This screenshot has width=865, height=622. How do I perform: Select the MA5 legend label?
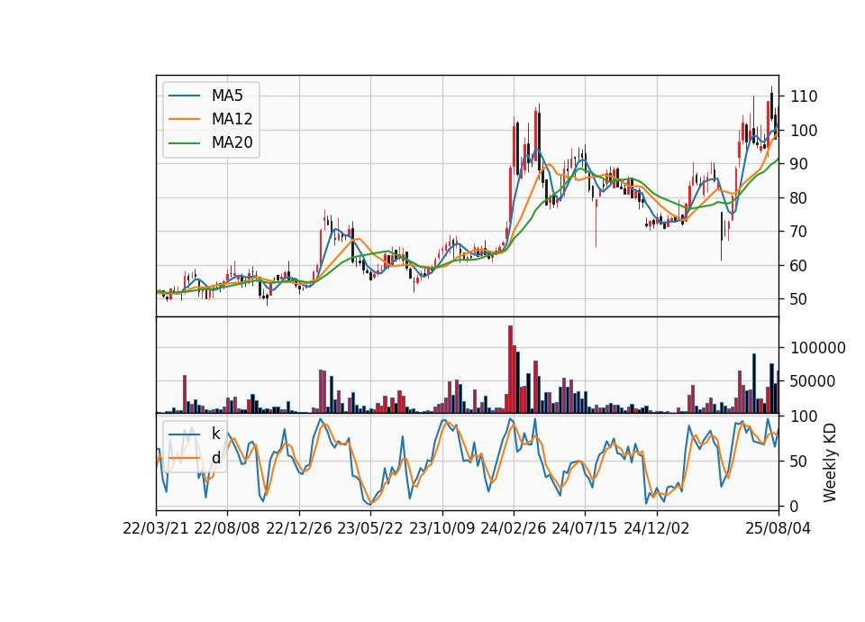pos(227,96)
